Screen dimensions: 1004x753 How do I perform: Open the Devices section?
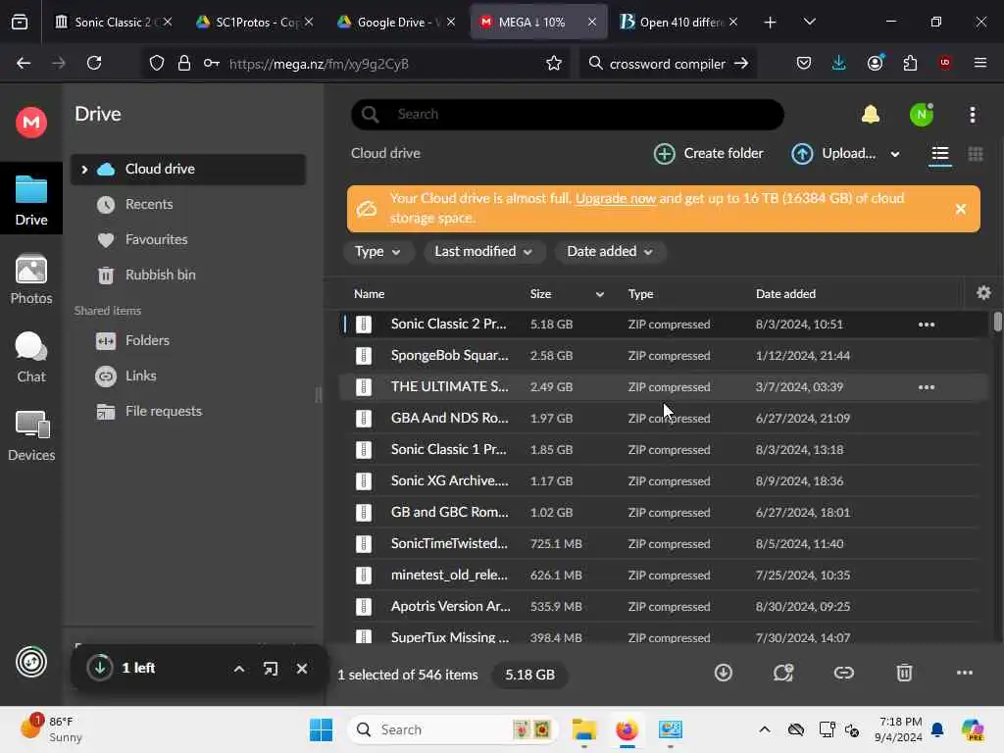pyautogui.click(x=30, y=436)
